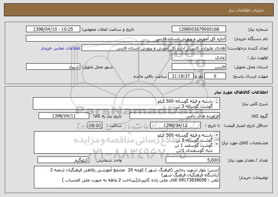Click the buyer notes text area with address

click(127, 177)
